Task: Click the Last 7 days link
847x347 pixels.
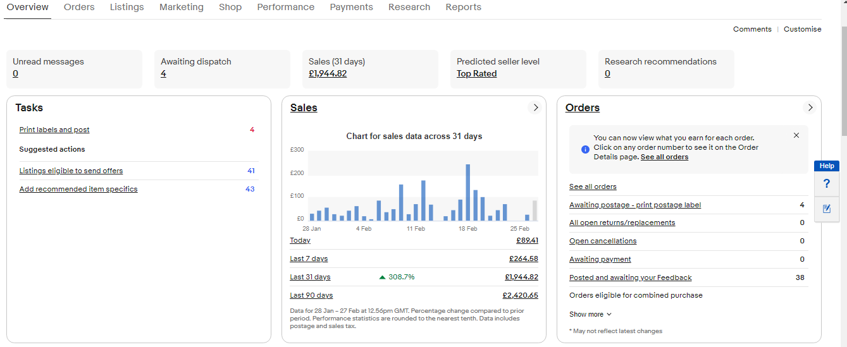Action: (309, 259)
